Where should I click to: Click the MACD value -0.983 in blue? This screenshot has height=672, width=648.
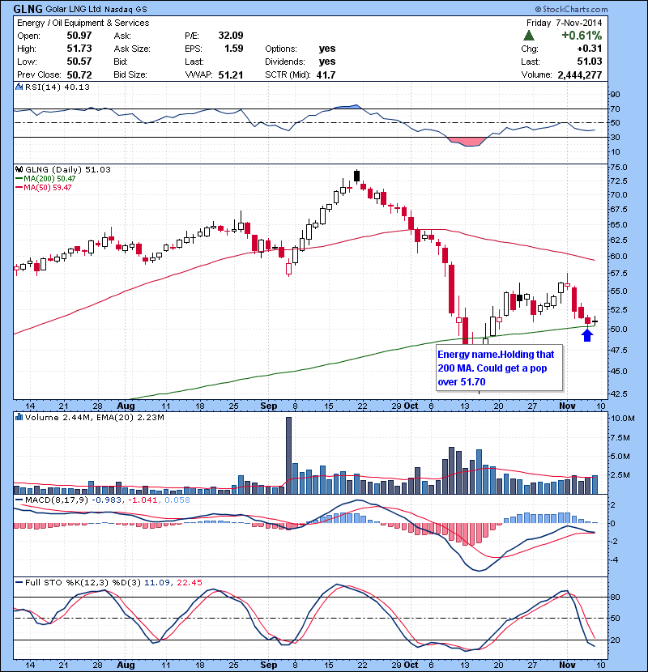tap(108, 500)
